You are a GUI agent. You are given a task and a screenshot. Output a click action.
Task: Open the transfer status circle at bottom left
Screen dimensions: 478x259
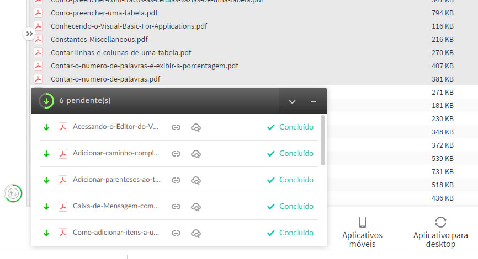[x=13, y=193]
